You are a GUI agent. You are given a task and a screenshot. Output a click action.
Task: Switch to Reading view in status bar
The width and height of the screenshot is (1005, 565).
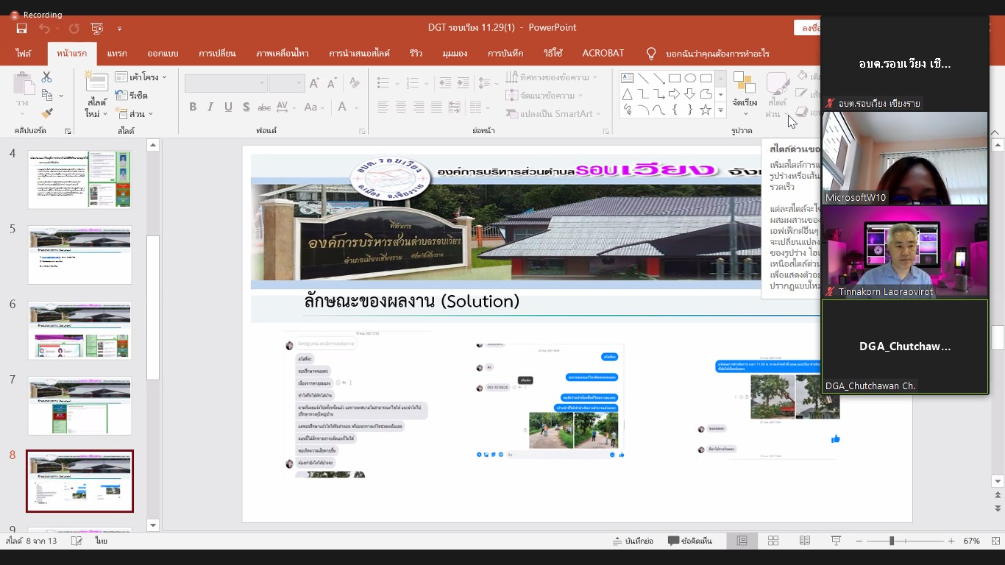tap(805, 541)
